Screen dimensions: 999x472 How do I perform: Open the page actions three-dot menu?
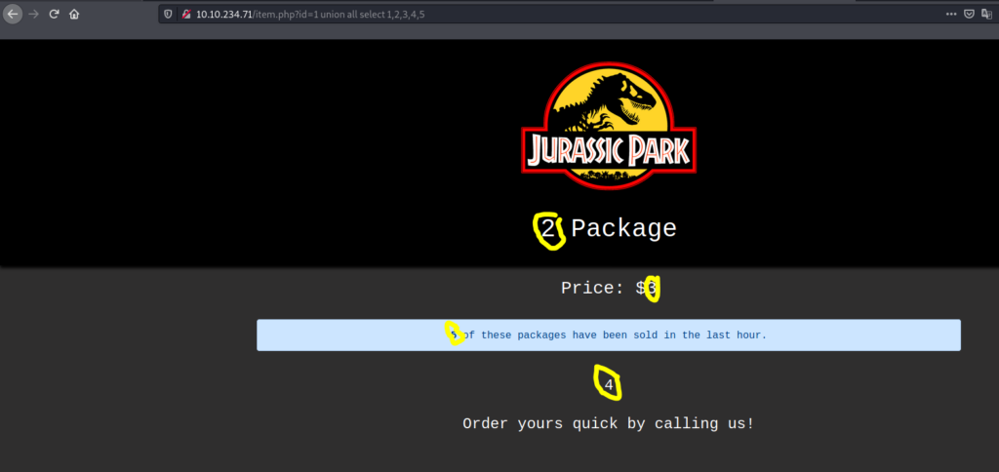951,15
